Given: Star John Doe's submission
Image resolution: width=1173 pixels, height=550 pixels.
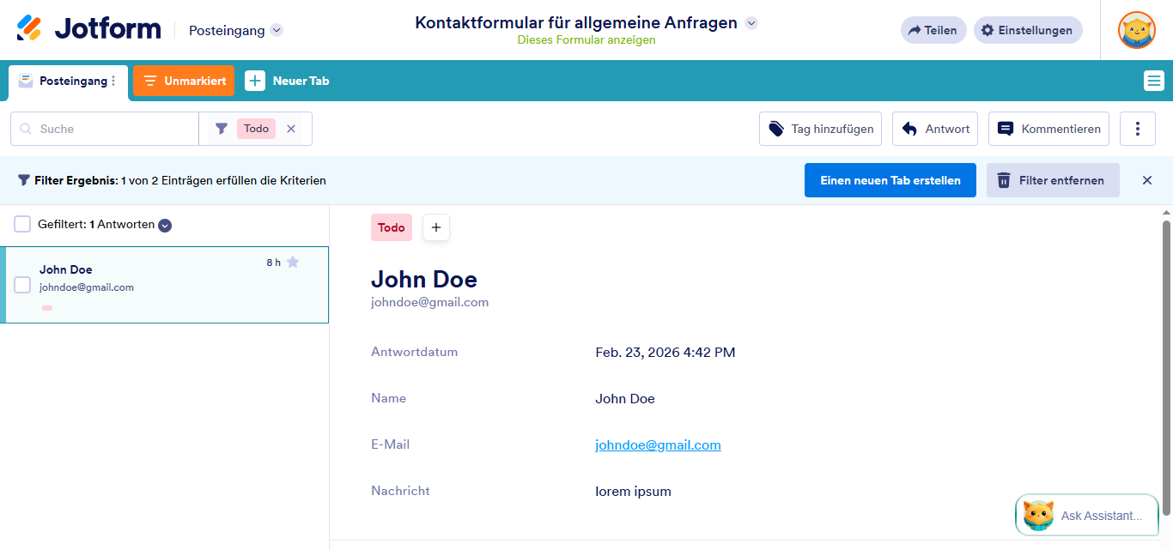Looking at the screenshot, I should [294, 263].
